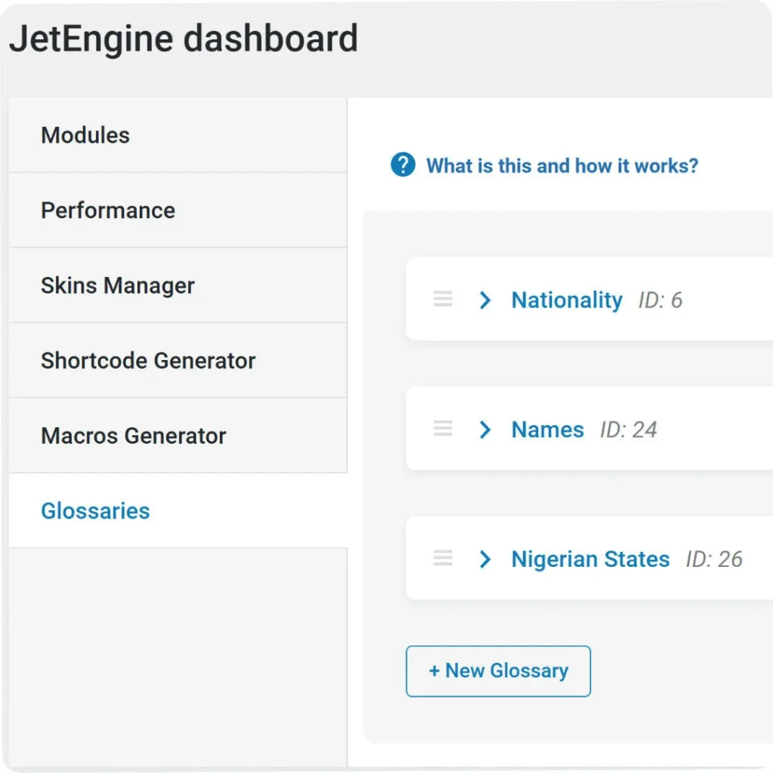Select the Glossaries tab

pos(178,511)
